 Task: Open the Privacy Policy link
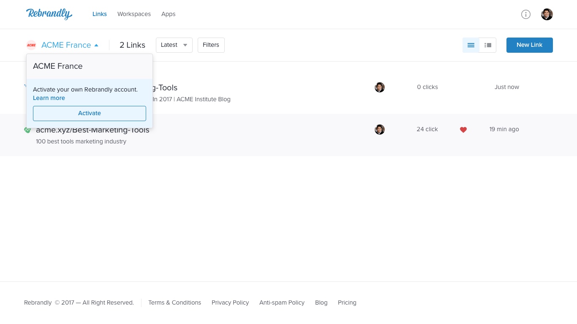pos(230,302)
